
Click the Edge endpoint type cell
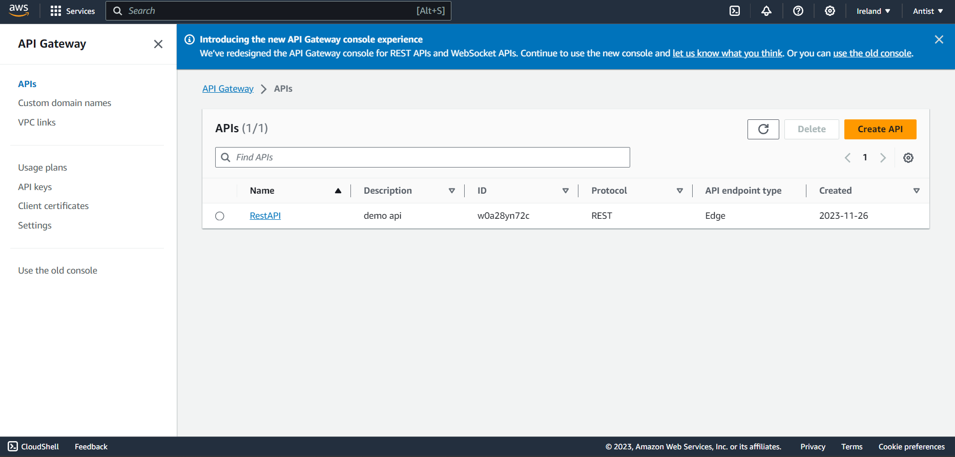[x=715, y=216]
